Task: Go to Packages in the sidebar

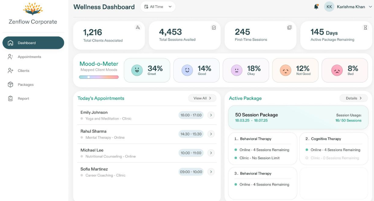Action: pyautogui.click(x=26, y=85)
